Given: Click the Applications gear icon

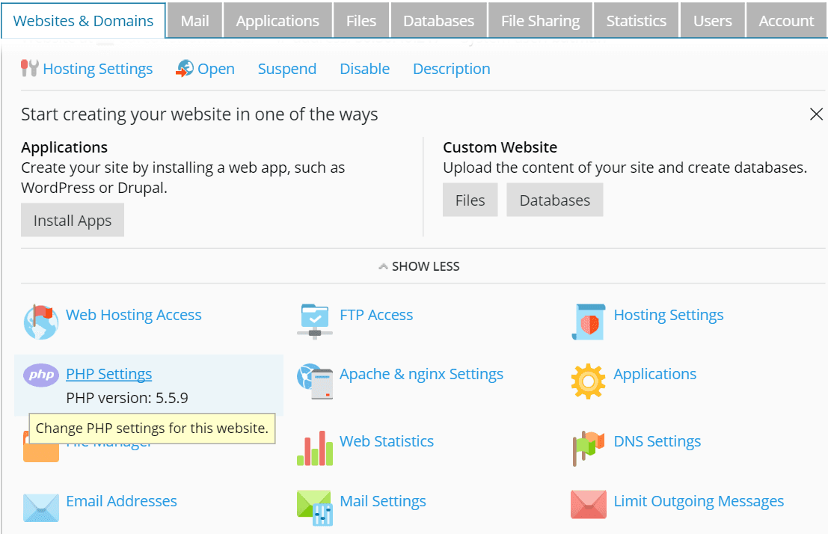Looking at the screenshot, I should point(588,380).
